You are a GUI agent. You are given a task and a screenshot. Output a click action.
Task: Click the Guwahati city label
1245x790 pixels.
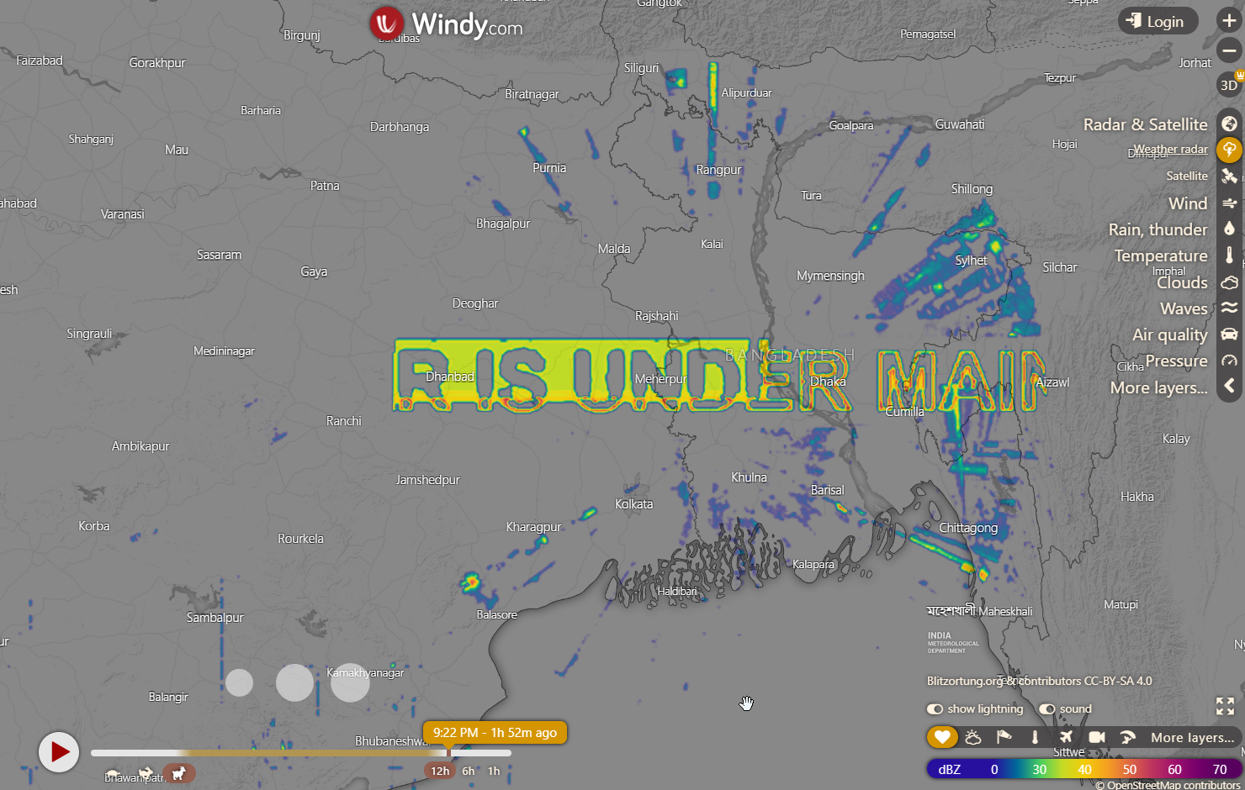click(x=960, y=124)
